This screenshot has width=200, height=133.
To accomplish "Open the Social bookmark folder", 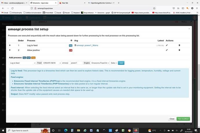I will point(58,13).
